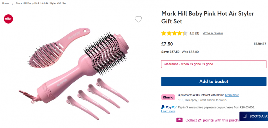Viewport: 268px width, 128px height.
Task: Open the pink hot air styler product image
Action: tap(81, 68)
